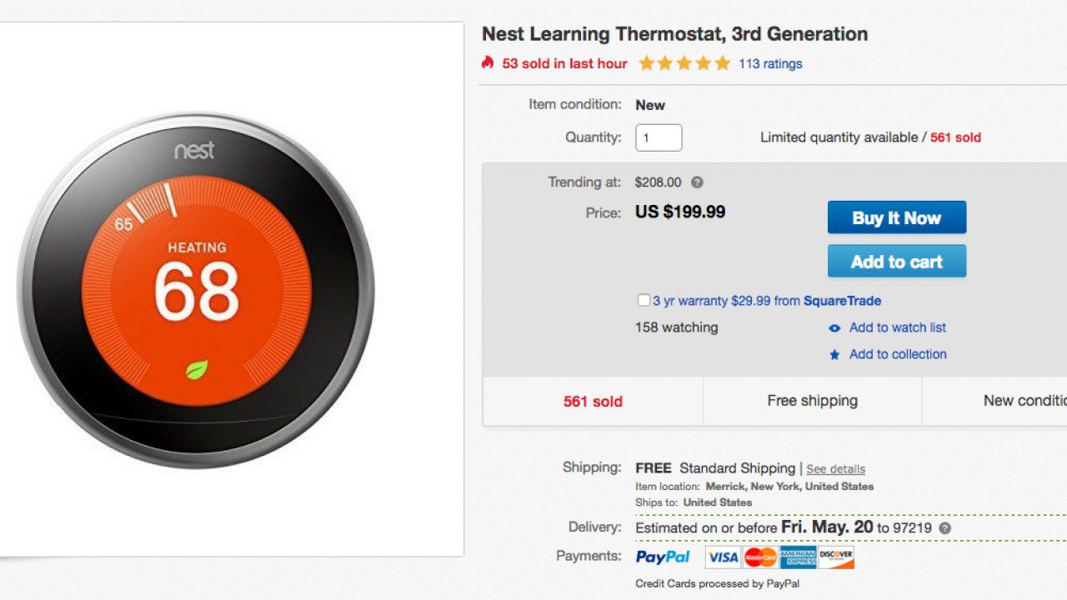The height and width of the screenshot is (600, 1067).
Task: Click the five-star rating icons
Action: [x=684, y=63]
